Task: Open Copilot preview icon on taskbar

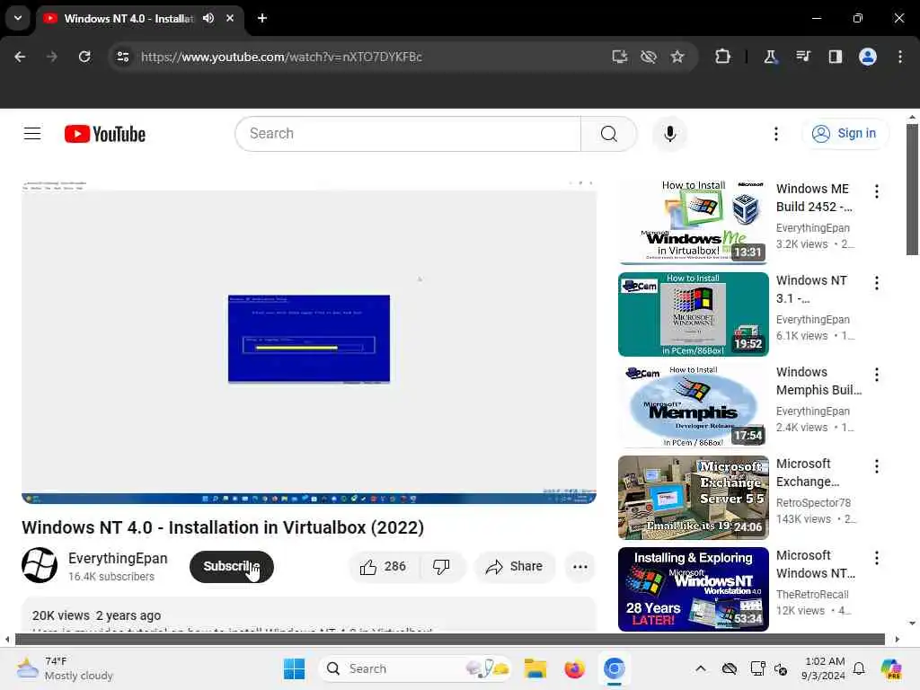Action: [890, 668]
